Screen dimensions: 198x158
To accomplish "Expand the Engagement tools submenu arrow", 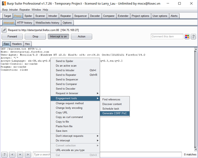I will (x=98, y=98).
